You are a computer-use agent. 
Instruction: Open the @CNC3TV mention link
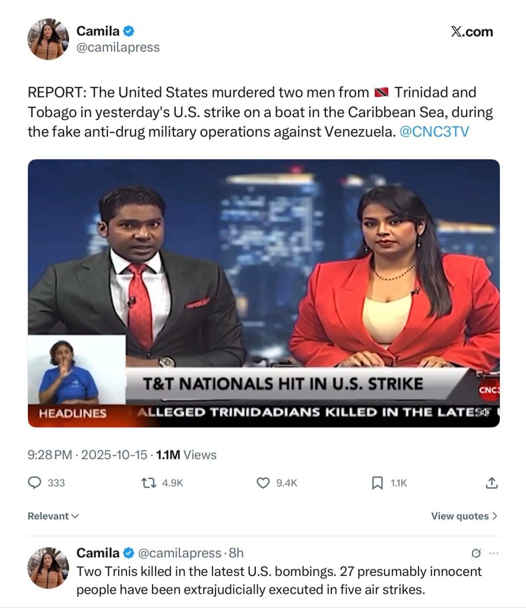(x=434, y=132)
